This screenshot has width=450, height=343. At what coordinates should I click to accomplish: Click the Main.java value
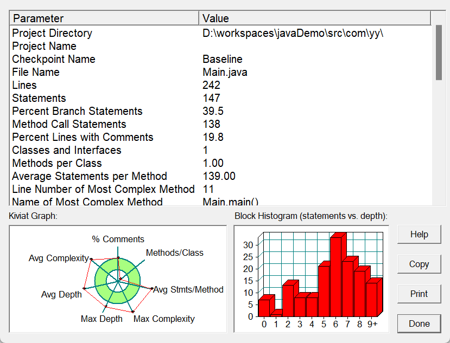click(x=225, y=72)
